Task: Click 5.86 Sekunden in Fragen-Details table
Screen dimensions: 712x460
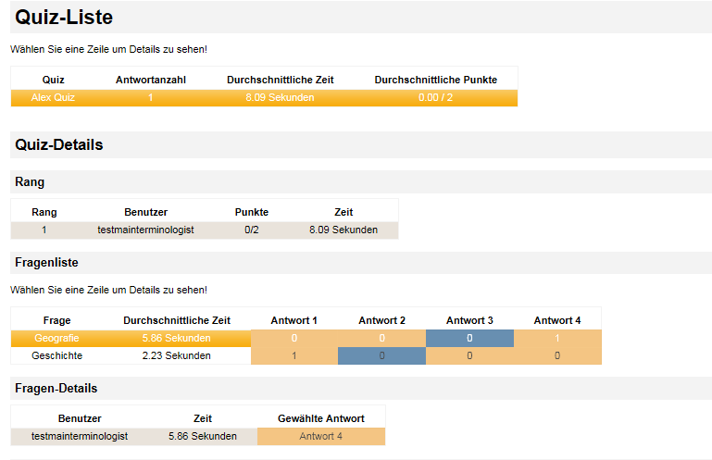Action: (x=203, y=436)
